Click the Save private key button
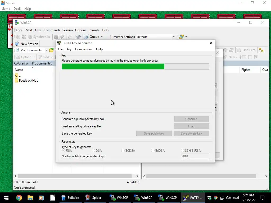Viewport: 271px width, 203px height. [x=191, y=133]
